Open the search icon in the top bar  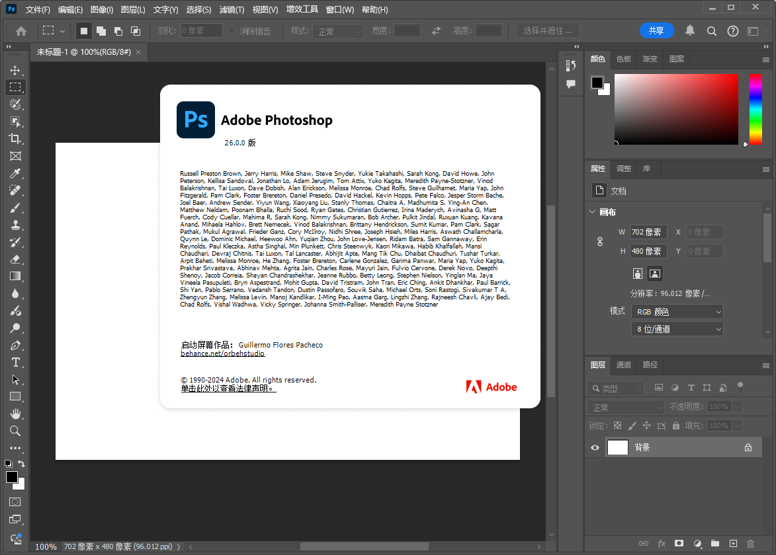coord(711,30)
